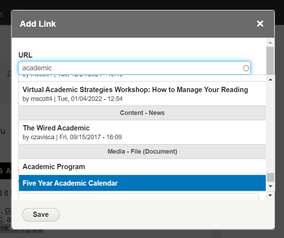Click the URL field label
Image resolution: width=284 pixels, height=238 pixels.
click(x=26, y=55)
